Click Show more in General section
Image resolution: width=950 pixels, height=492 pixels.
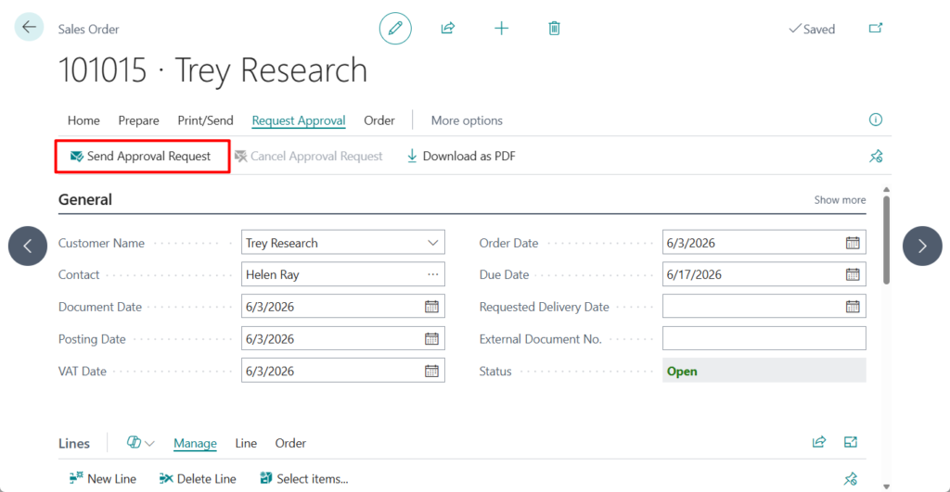(x=840, y=200)
